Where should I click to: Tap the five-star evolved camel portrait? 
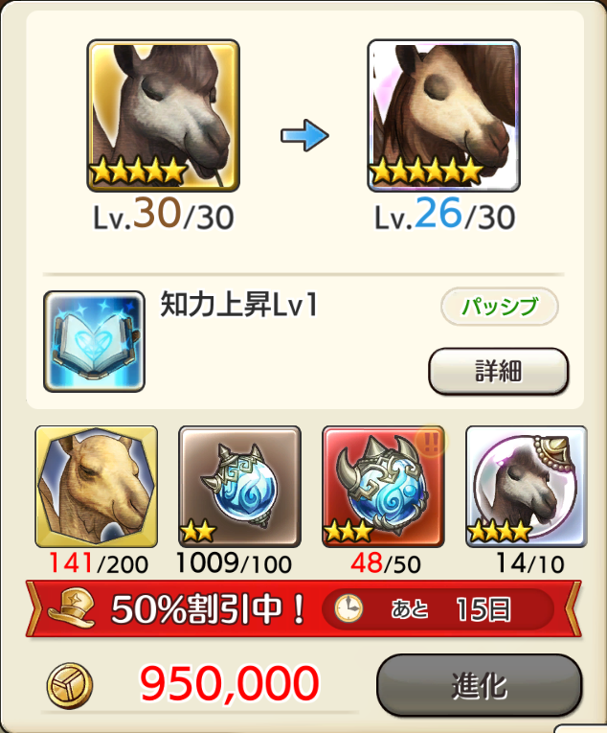(443, 116)
